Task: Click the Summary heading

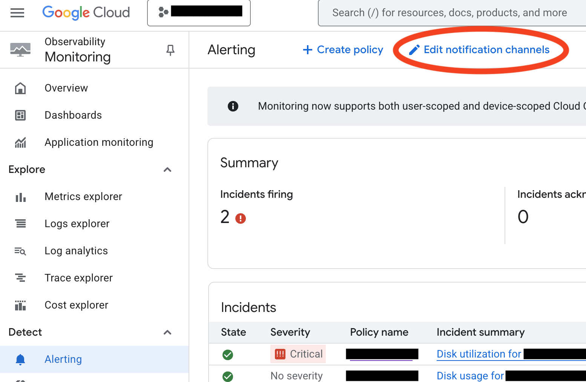Action: [x=249, y=163]
